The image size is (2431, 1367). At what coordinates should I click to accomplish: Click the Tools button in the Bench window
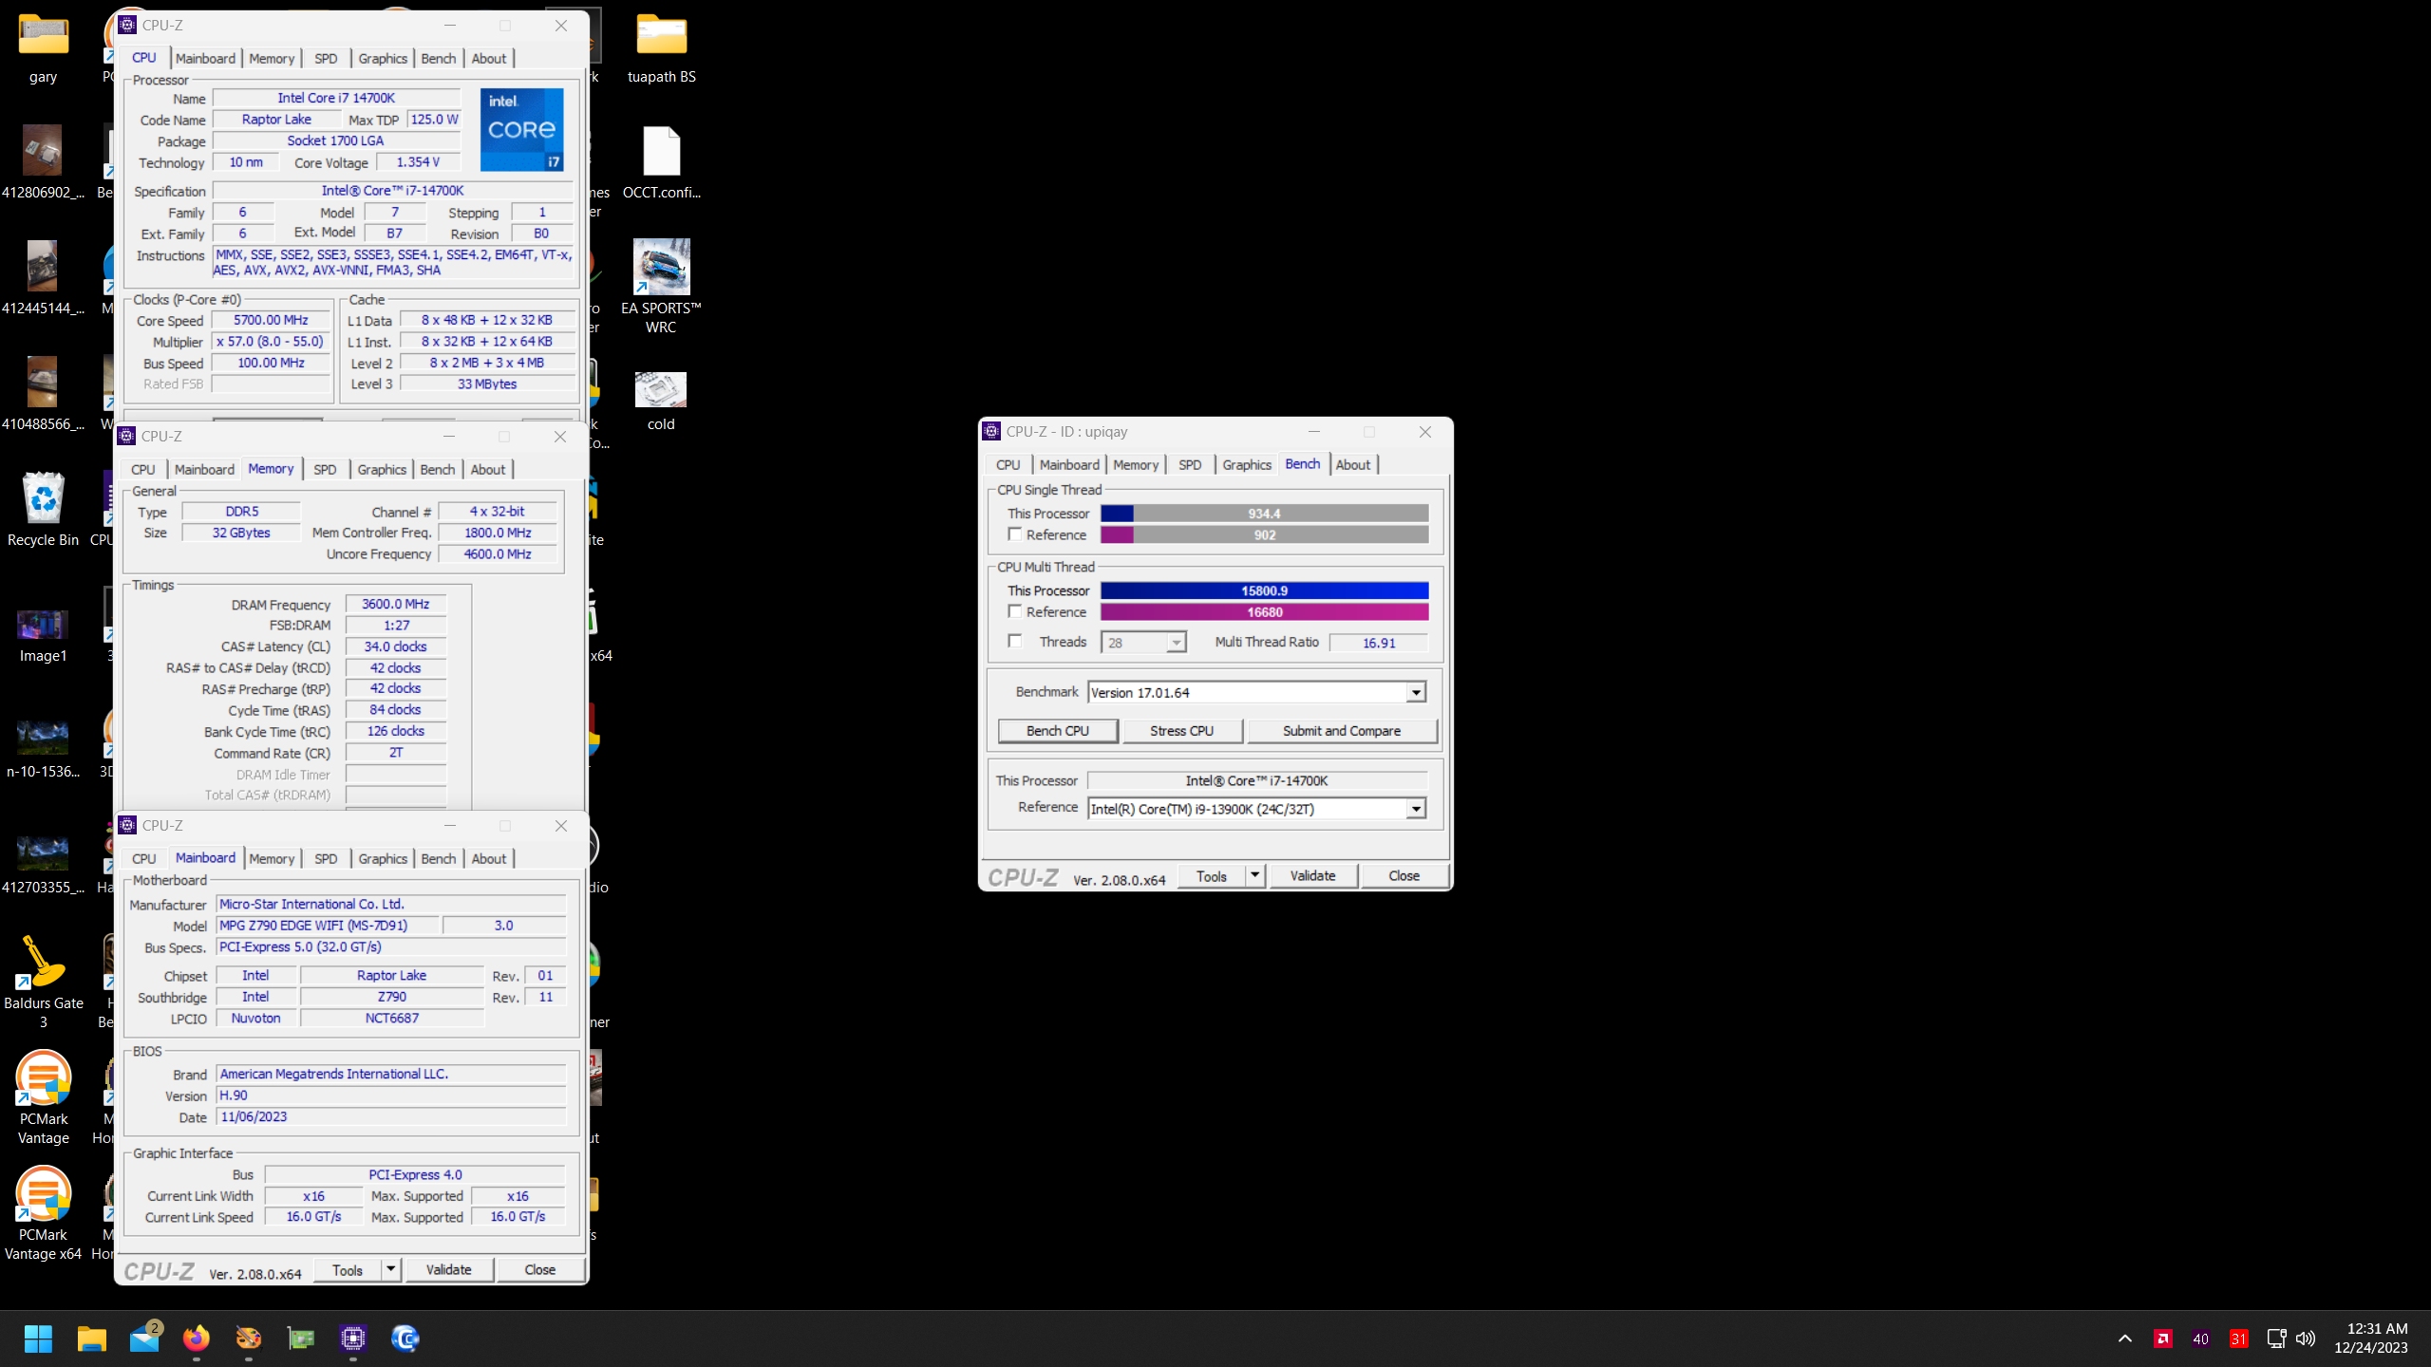point(1211,875)
